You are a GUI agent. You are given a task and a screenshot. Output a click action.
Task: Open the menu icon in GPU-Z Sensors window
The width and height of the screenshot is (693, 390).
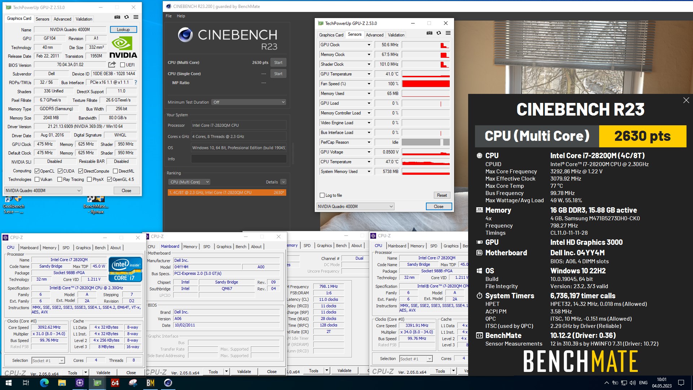(448, 33)
